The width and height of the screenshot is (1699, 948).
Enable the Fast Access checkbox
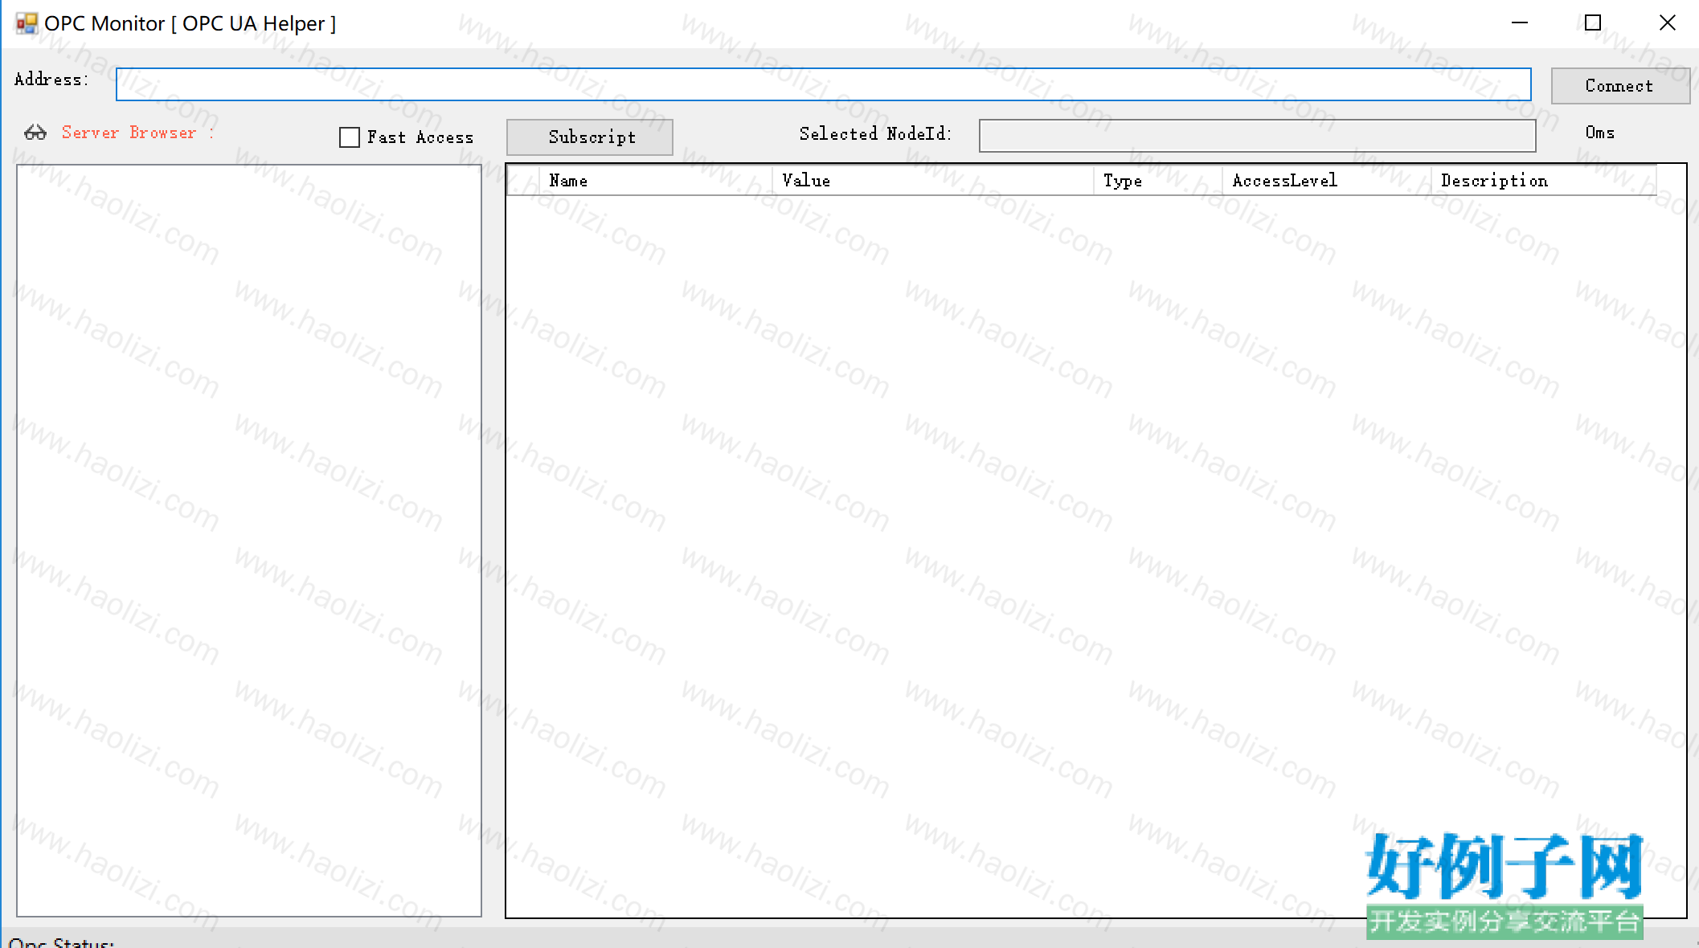(x=350, y=137)
